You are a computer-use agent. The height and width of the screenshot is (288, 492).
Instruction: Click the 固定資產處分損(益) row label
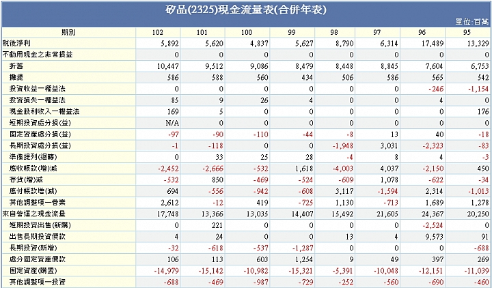pos(40,134)
